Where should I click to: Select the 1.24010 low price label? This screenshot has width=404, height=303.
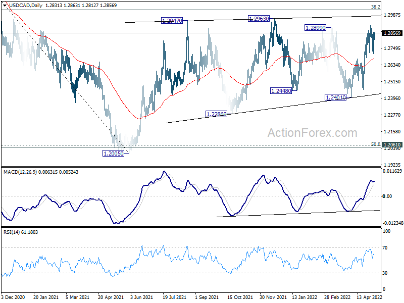pos(334,97)
